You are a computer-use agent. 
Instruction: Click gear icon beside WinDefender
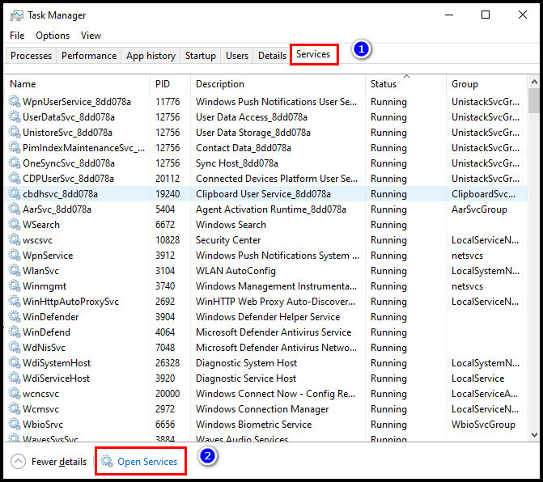tap(15, 316)
